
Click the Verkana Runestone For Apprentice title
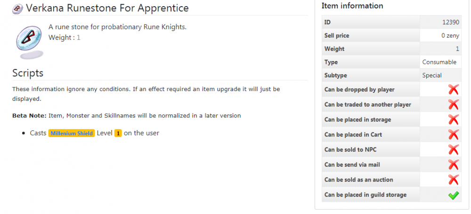pos(107,8)
